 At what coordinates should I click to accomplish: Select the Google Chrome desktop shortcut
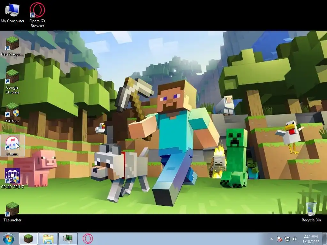[12, 82]
